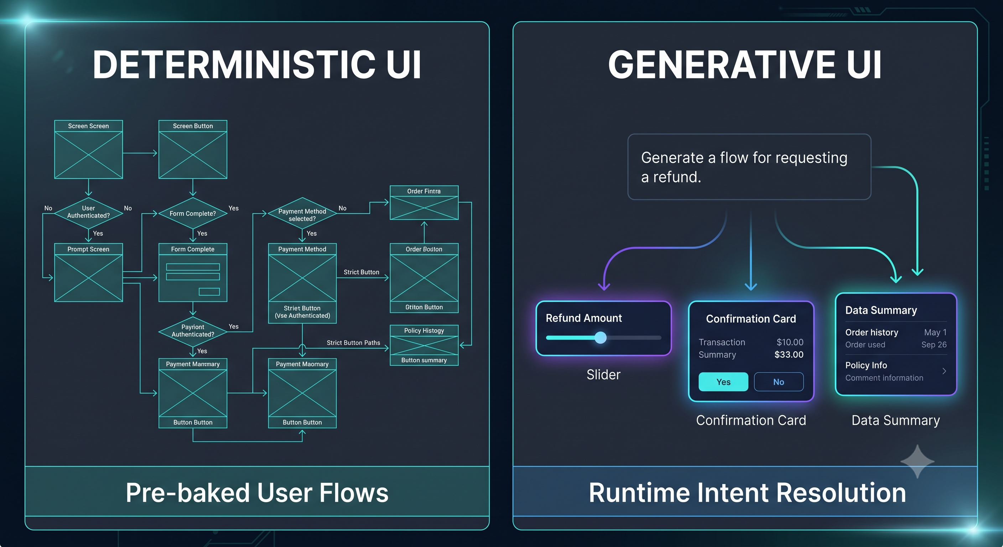
Task: Click 'Button Button' label under Payment Maomary
Action: [302, 422]
